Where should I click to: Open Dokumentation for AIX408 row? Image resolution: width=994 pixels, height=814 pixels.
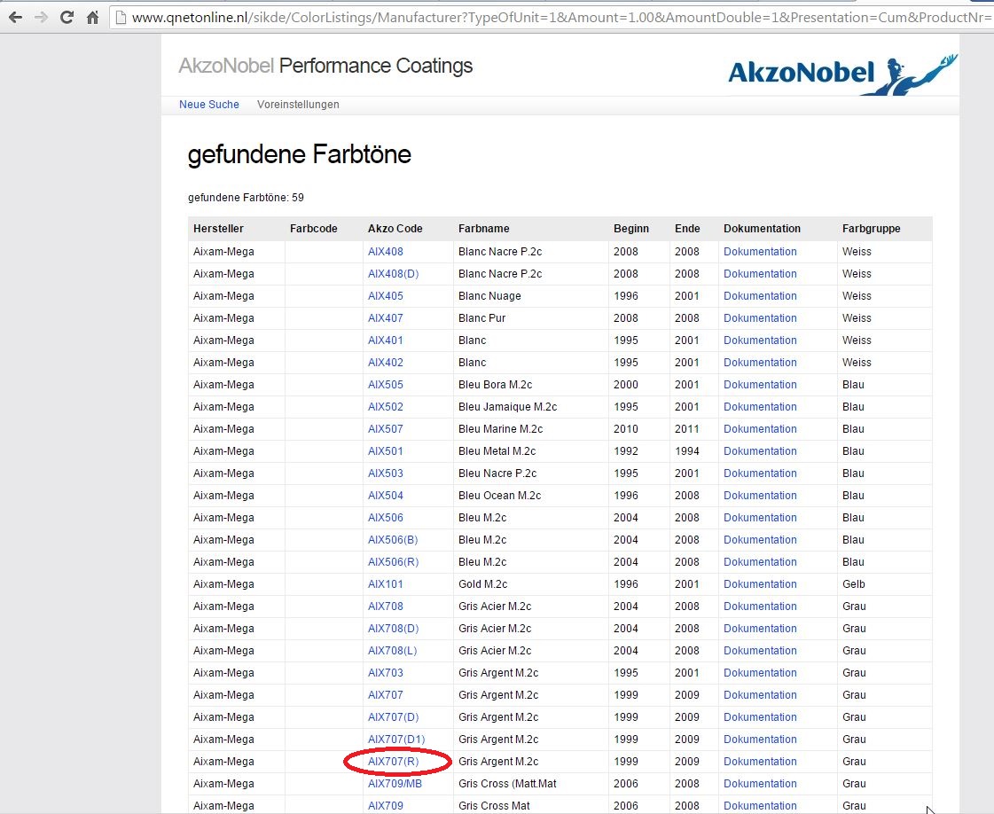click(x=760, y=252)
